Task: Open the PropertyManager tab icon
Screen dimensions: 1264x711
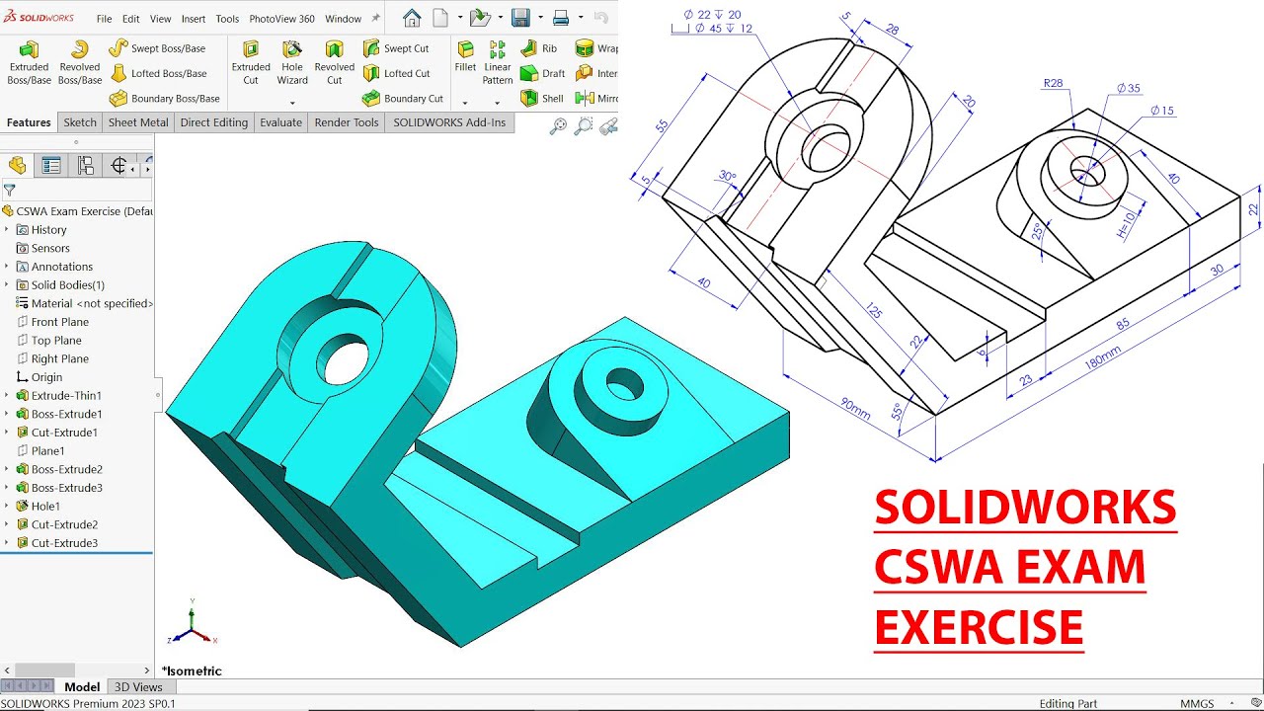Action: [51, 166]
